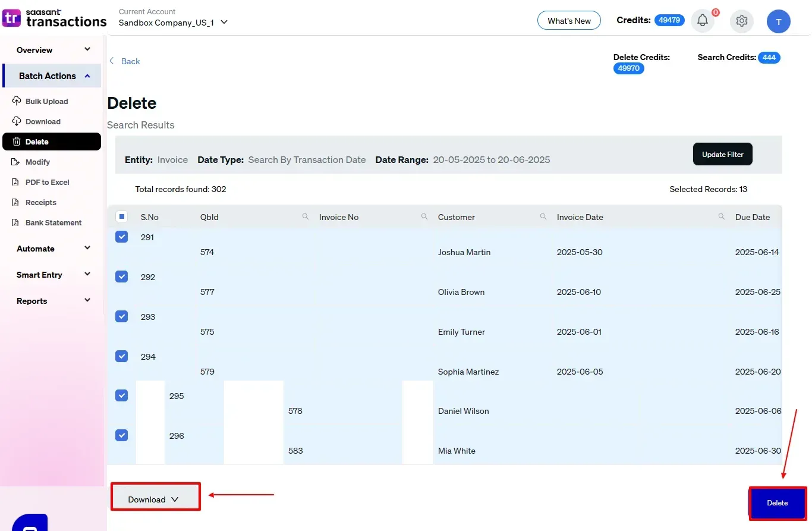The width and height of the screenshot is (812, 531).
Task: Expand the Overview sidebar section
Action: pos(52,50)
